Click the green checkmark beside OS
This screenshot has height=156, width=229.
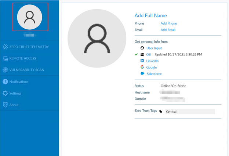[x=136, y=54]
